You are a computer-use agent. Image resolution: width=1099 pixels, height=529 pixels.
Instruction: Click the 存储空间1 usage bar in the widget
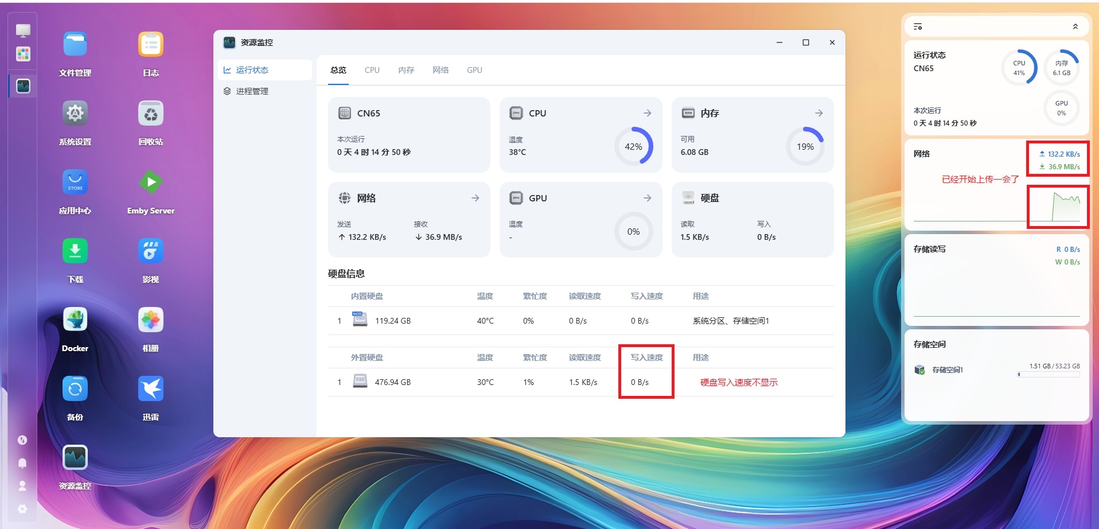point(1049,374)
